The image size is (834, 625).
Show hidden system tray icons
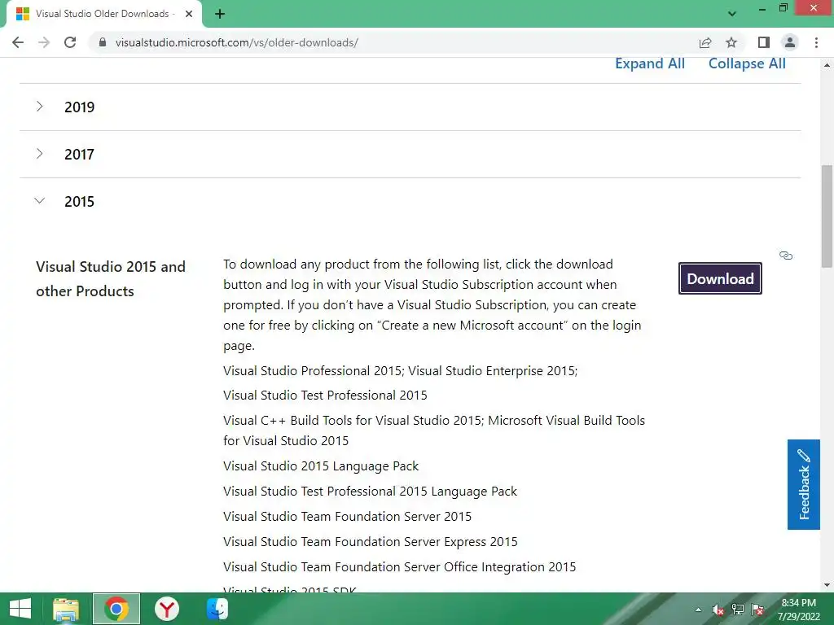coord(698,610)
